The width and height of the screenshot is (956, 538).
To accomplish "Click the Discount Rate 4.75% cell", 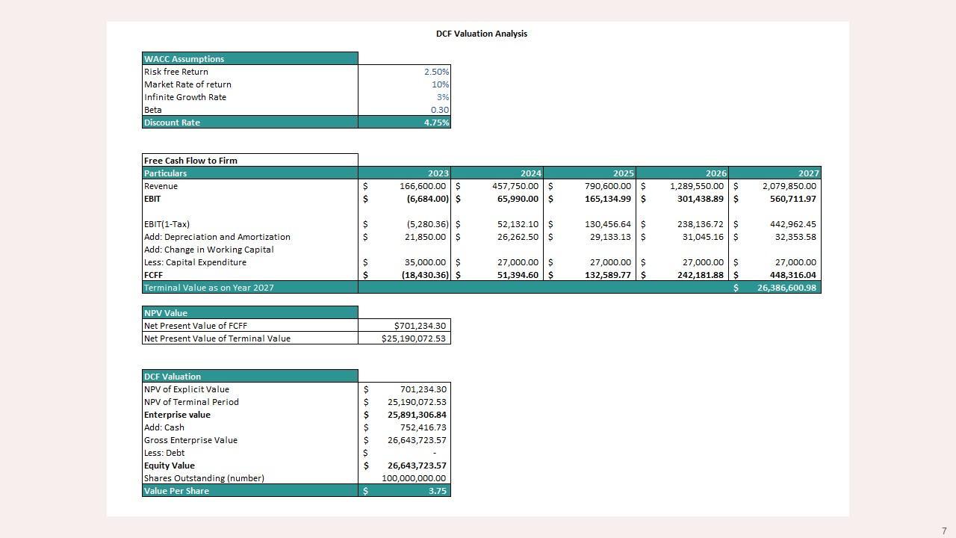I will 435,123.
